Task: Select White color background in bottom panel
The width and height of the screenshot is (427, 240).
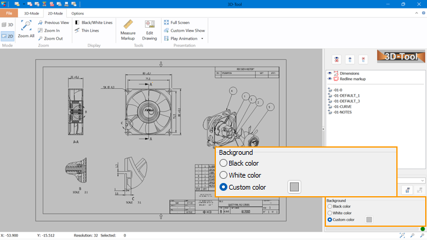Action: (330, 213)
